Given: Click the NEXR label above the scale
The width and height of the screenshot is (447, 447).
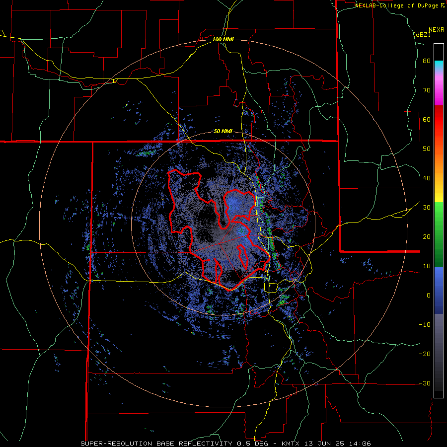Looking at the screenshot, I should (x=437, y=30).
